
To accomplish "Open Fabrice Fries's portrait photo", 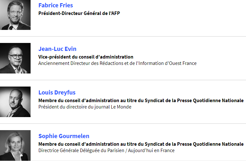I will (15, 15).
